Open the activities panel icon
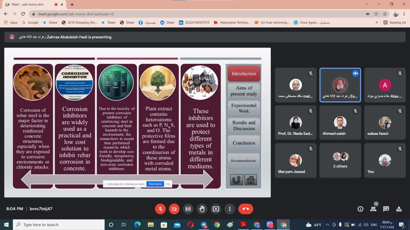 click(x=399, y=209)
